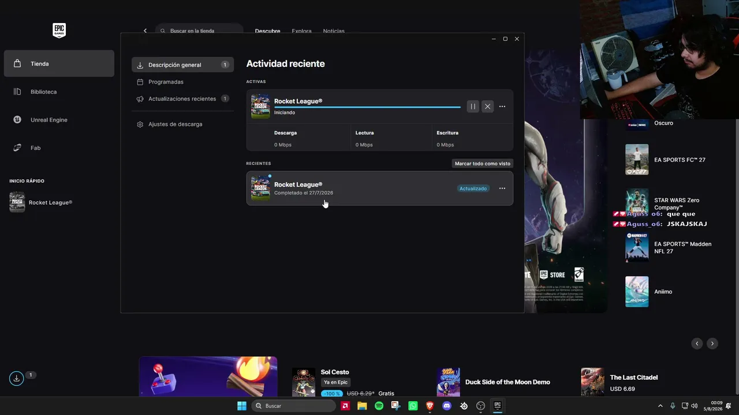Screen dimensions: 739x415
Task: Maximize the downloads window
Action: pos(505,39)
